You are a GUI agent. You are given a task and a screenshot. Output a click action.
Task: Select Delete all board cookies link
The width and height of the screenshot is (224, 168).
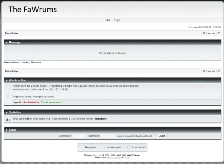pyautogui.click(x=16, y=62)
